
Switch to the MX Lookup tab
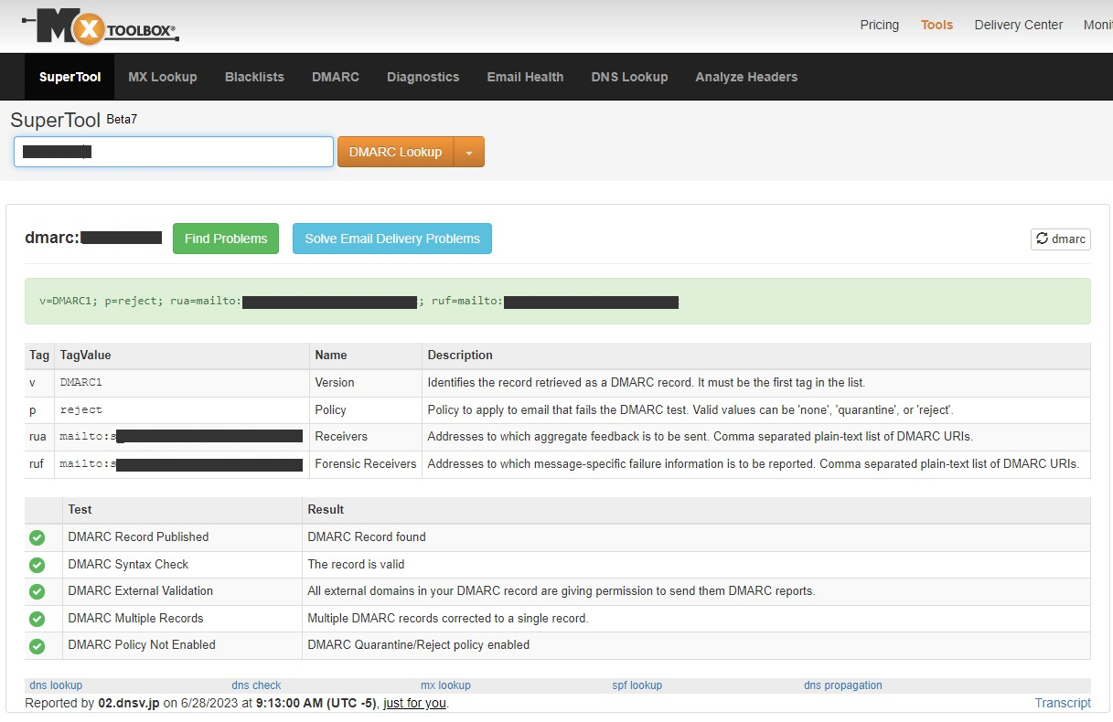coord(163,77)
